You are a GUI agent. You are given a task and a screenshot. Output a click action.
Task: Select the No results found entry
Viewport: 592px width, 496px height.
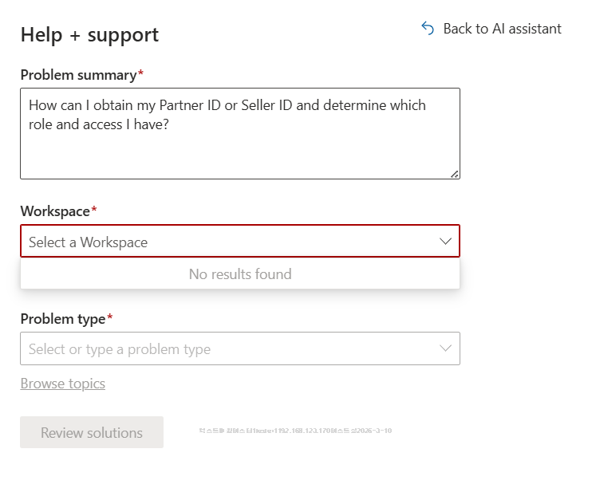point(240,274)
